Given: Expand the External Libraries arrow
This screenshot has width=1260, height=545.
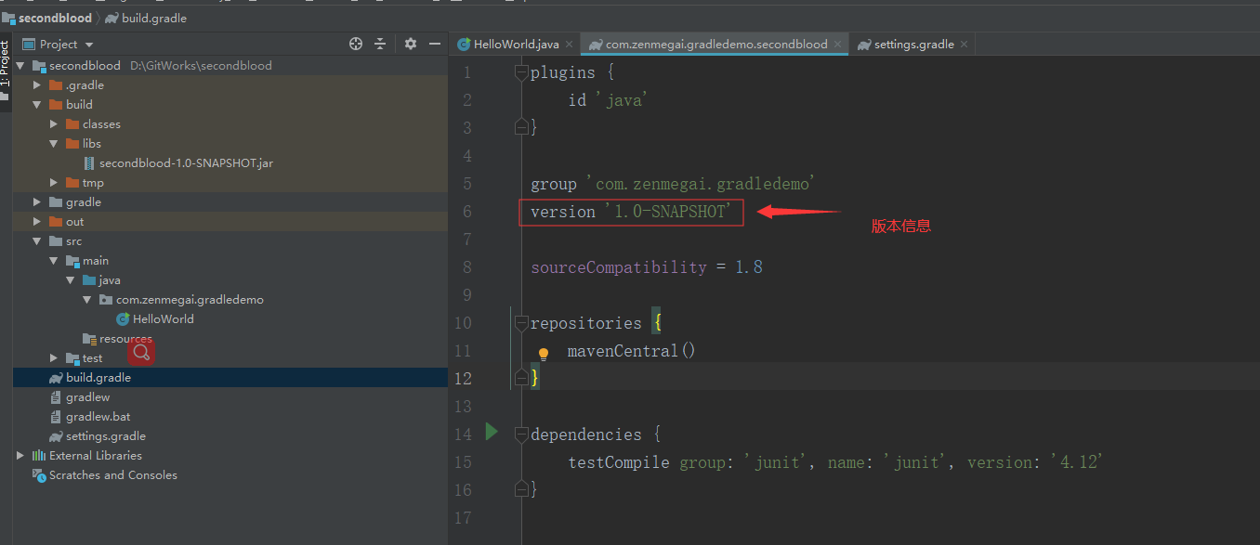Looking at the screenshot, I should [x=20, y=456].
